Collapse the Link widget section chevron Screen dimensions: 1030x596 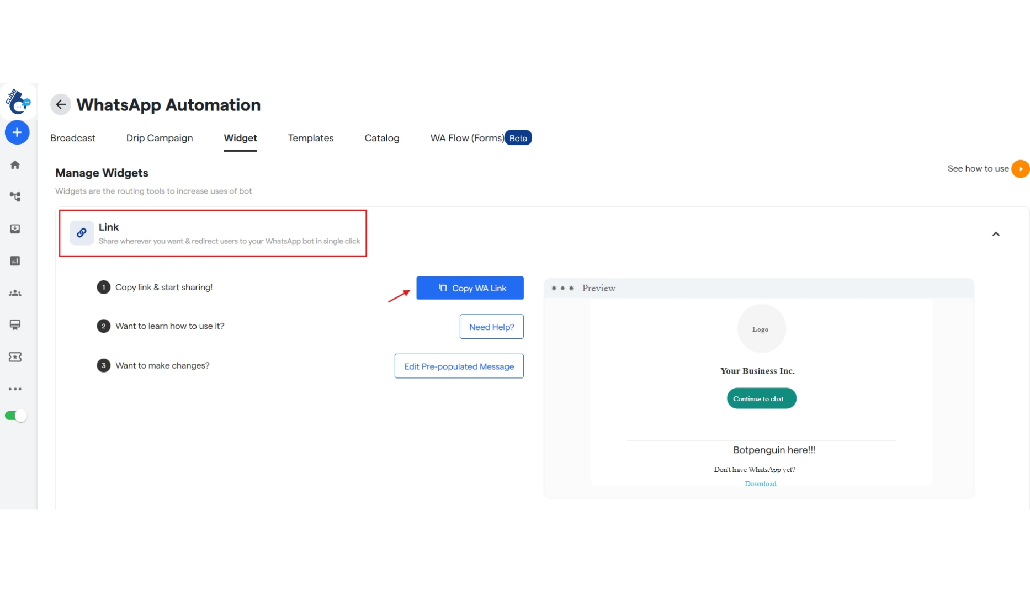point(996,234)
